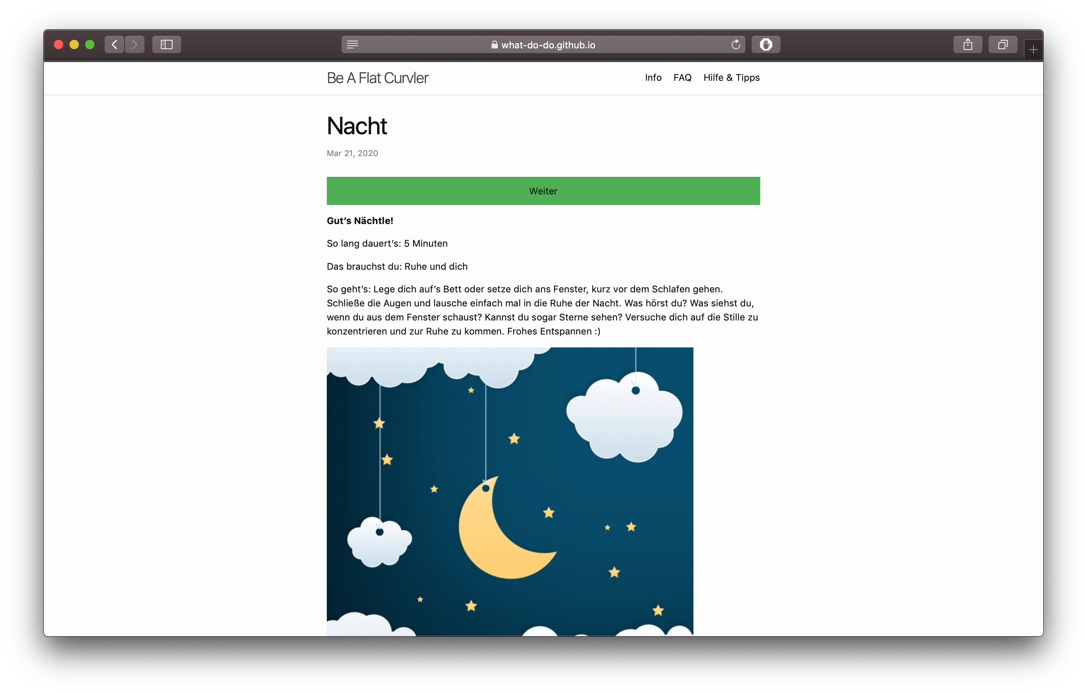The width and height of the screenshot is (1087, 694).
Task: Click the Share icon in toolbar
Action: tap(968, 44)
